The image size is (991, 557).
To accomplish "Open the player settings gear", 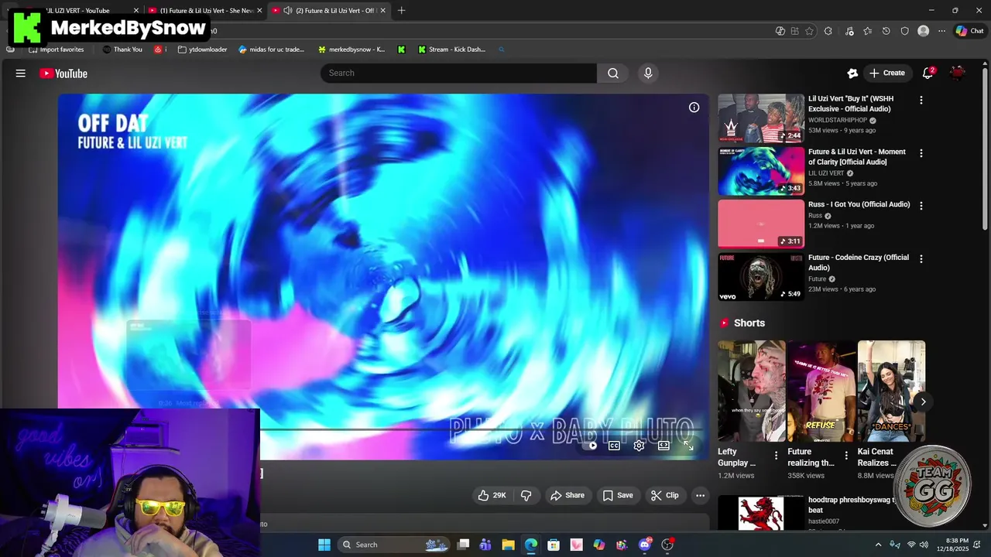I will [x=639, y=446].
